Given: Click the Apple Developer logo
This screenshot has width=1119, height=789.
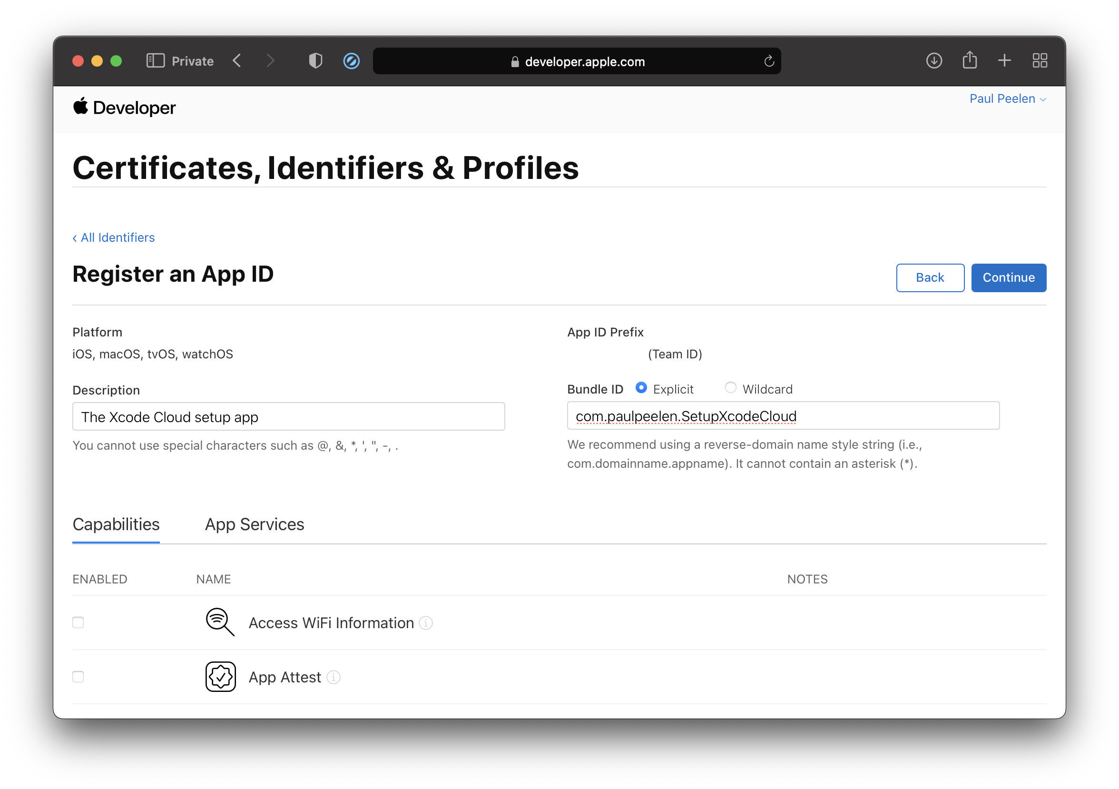Looking at the screenshot, I should click(x=124, y=107).
